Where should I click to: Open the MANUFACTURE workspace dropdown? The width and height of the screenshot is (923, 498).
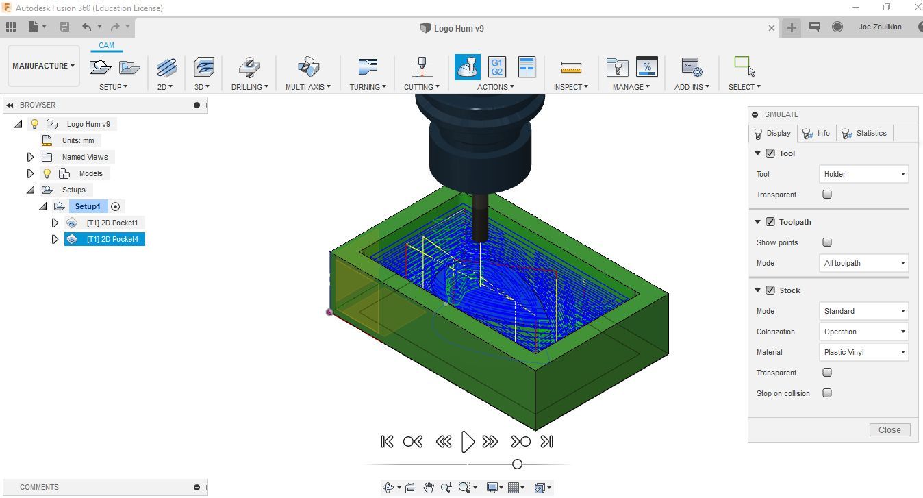coord(44,66)
